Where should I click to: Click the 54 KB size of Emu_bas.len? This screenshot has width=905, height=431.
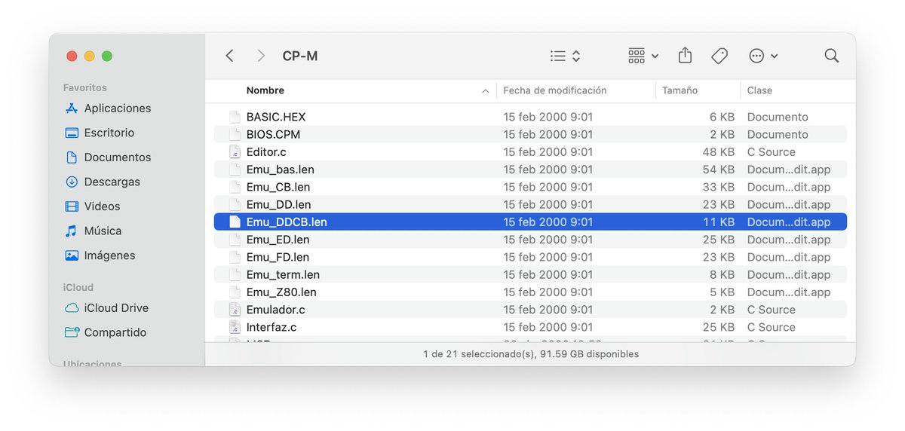719,170
